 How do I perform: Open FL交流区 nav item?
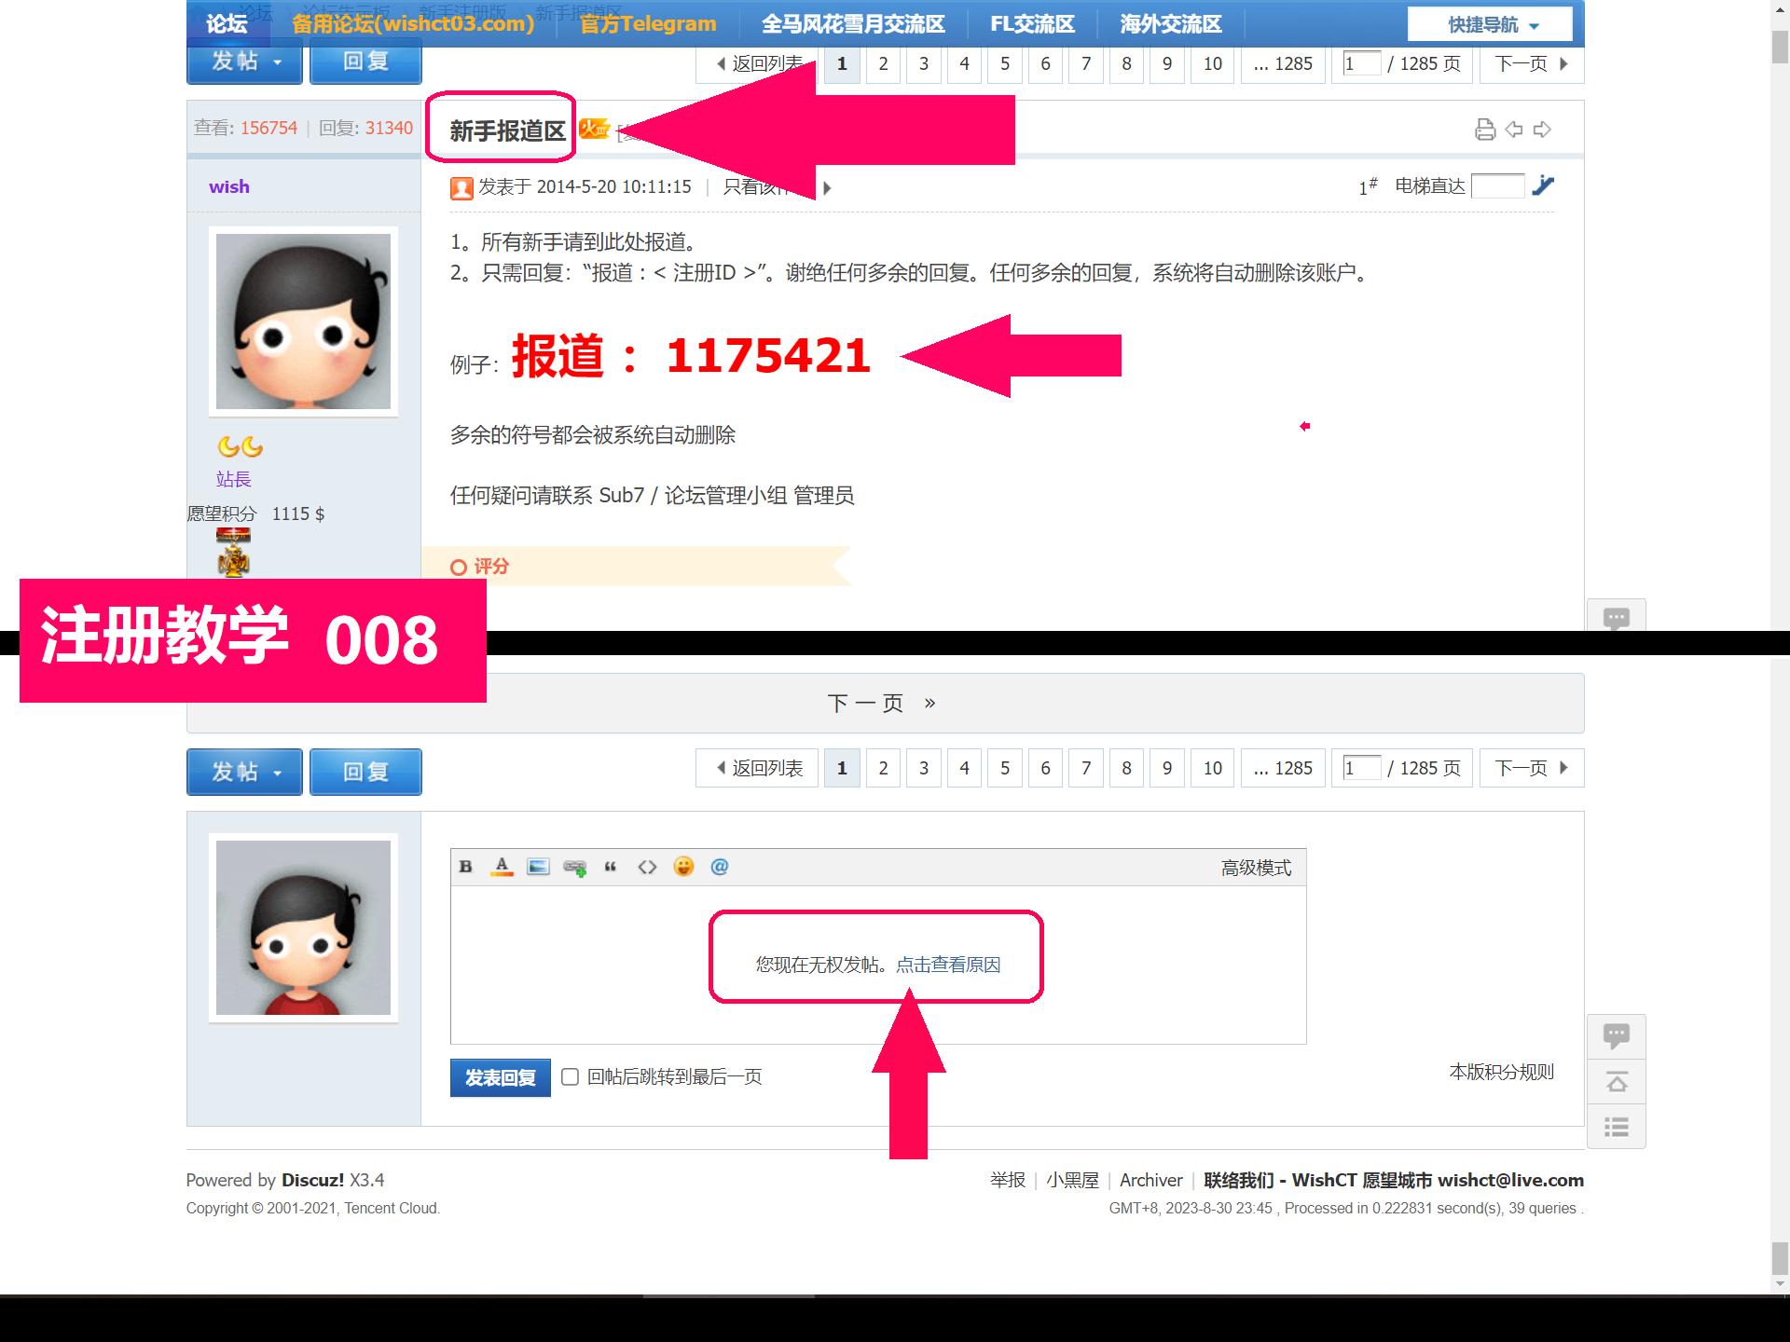tap(1032, 24)
